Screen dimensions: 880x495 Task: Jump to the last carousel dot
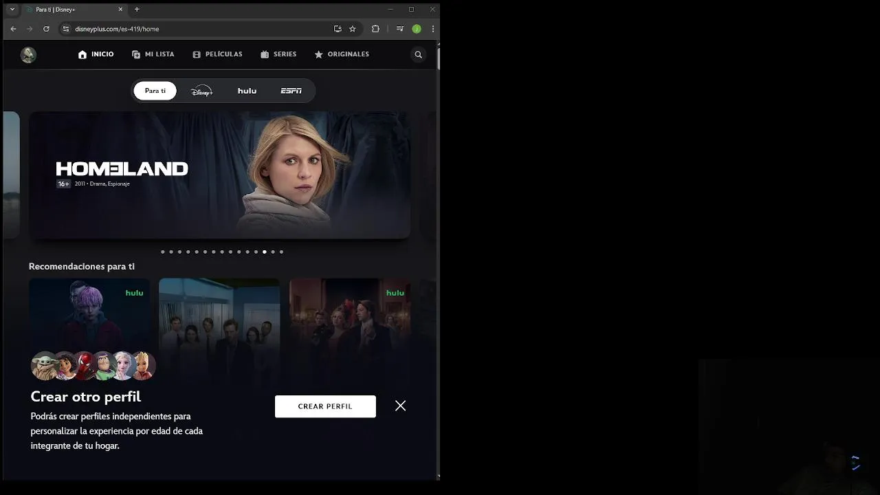pyautogui.click(x=281, y=252)
